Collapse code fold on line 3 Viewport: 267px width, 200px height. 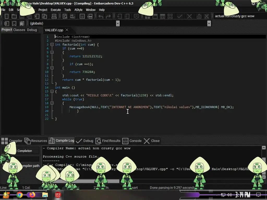pos(52,45)
